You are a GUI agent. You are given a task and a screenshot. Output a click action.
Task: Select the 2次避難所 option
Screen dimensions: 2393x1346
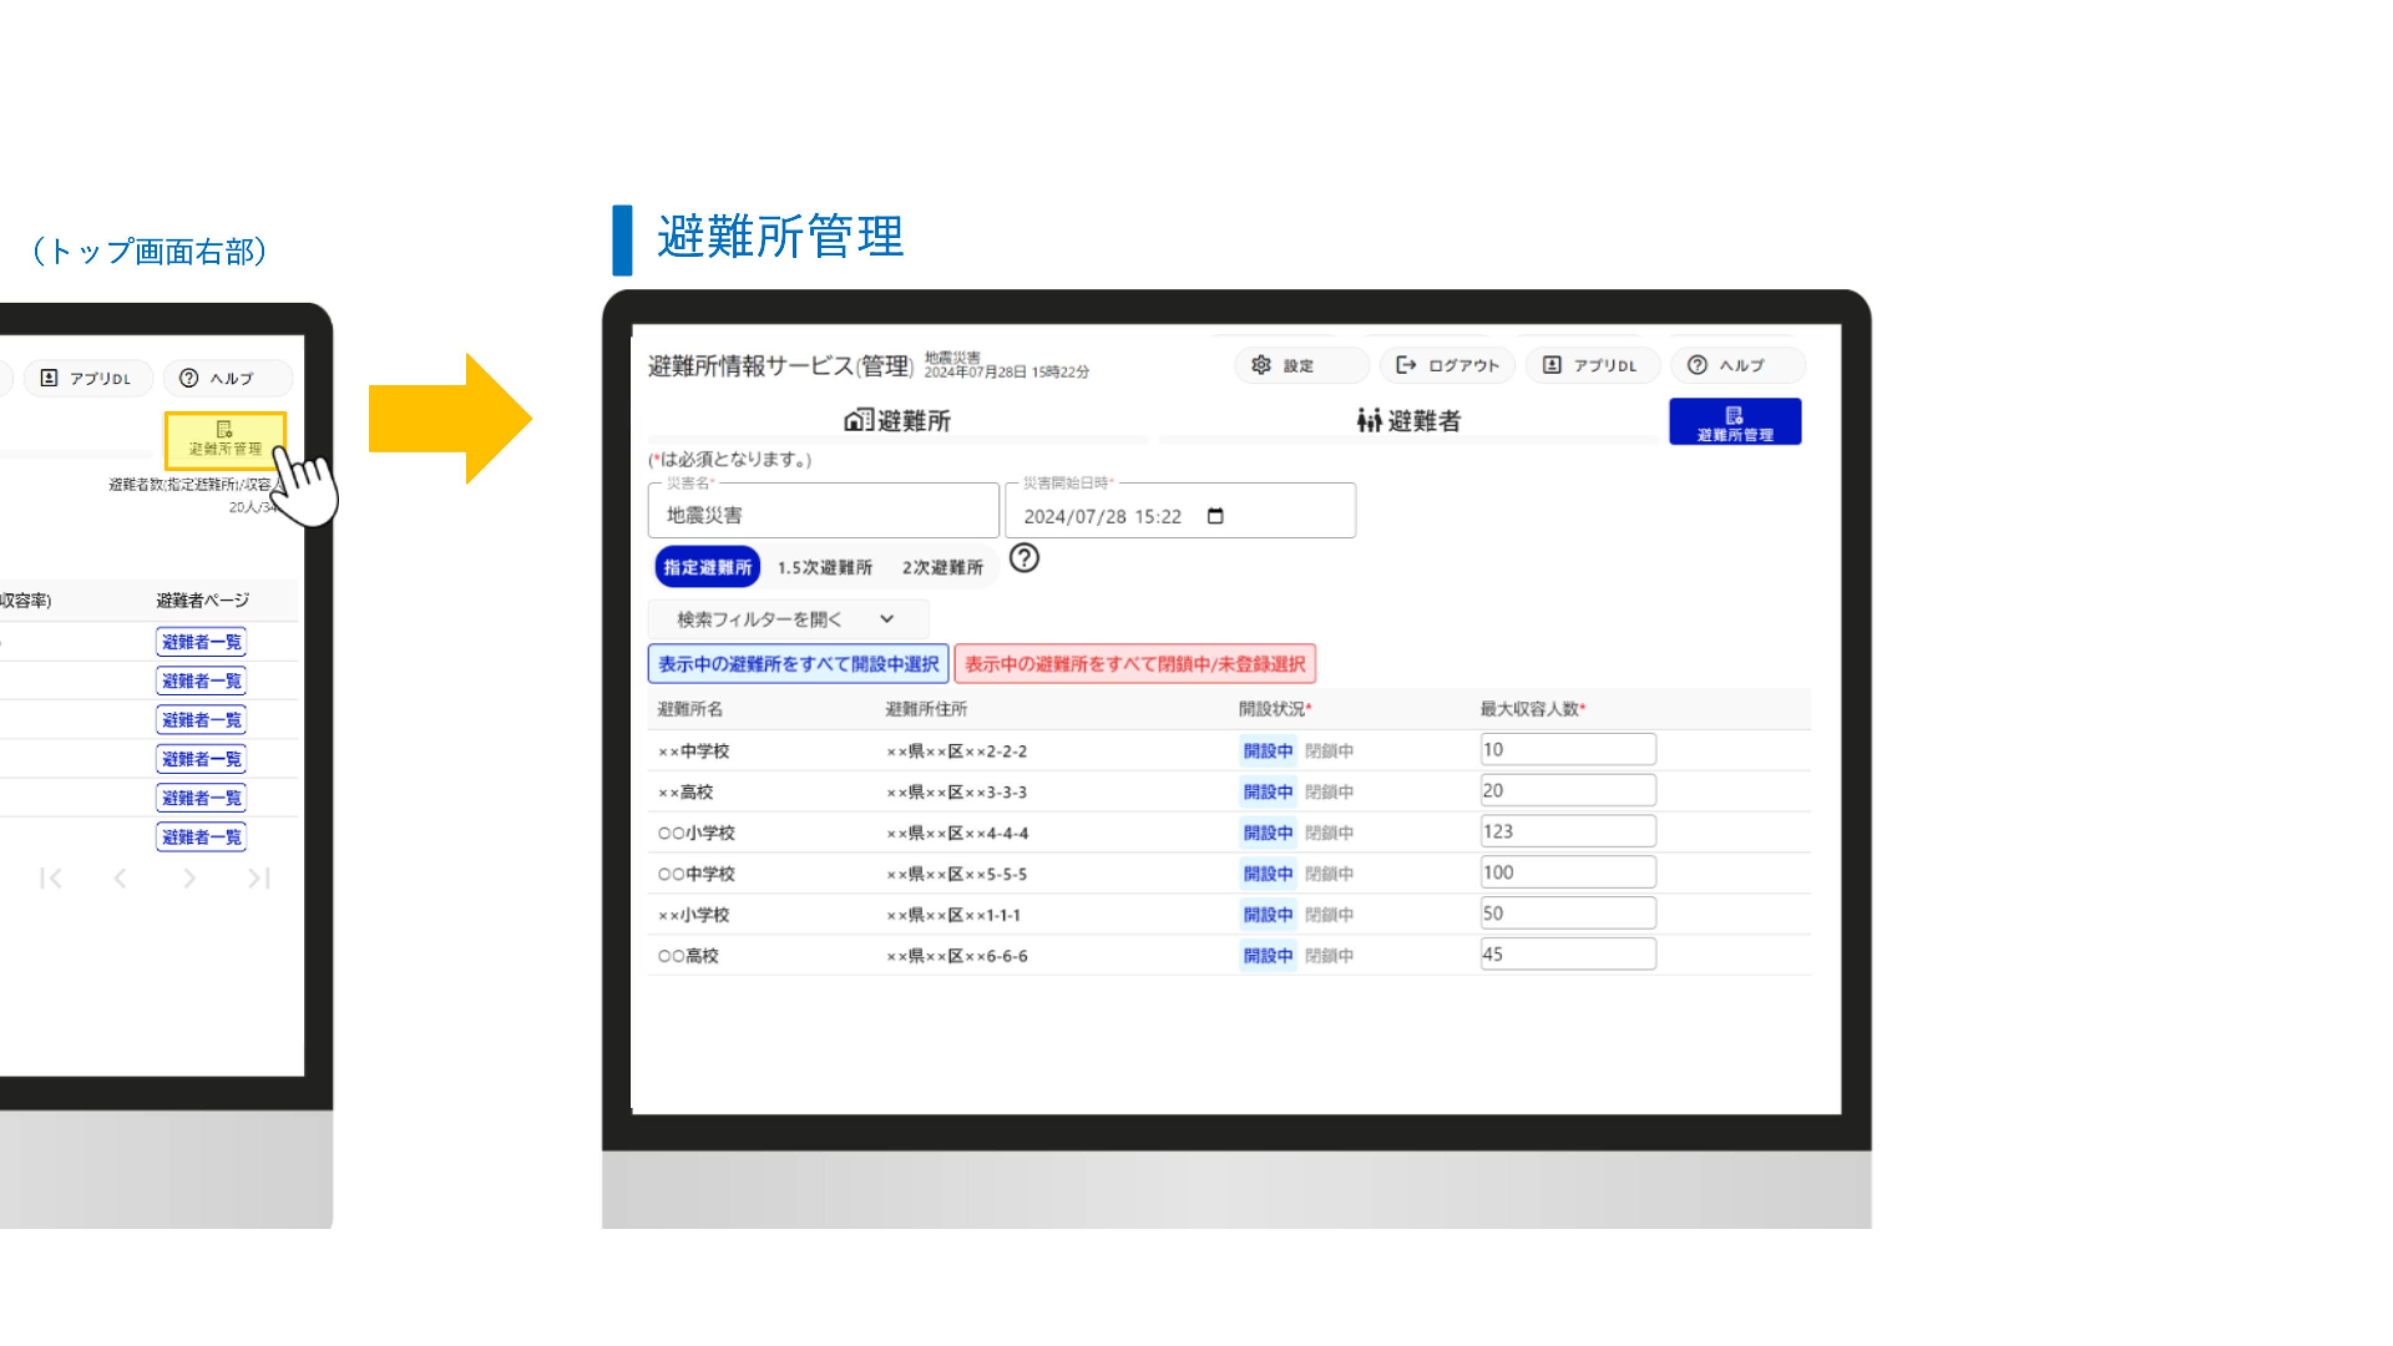click(942, 566)
